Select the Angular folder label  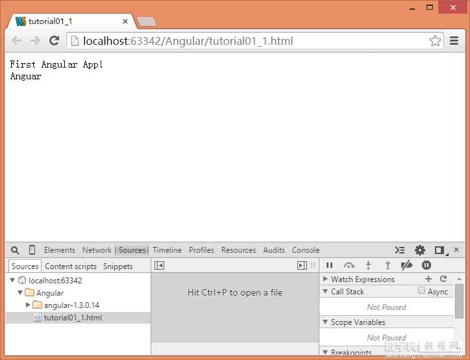click(x=50, y=293)
